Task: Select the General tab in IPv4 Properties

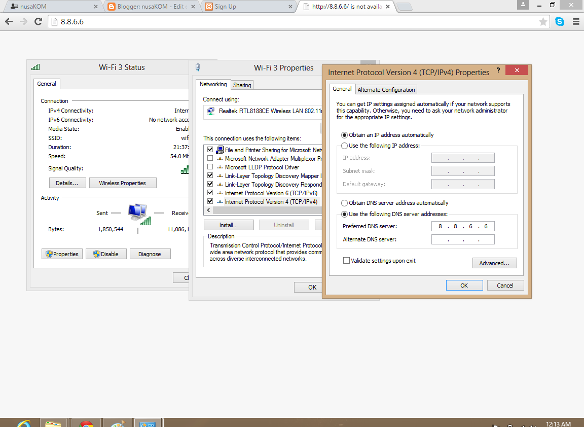Action: click(x=342, y=89)
